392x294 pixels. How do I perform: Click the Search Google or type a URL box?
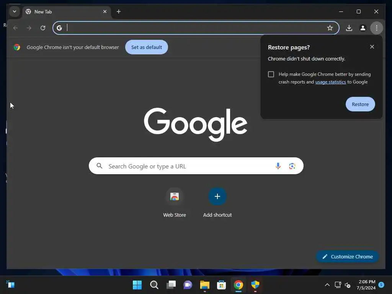point(196,166)
